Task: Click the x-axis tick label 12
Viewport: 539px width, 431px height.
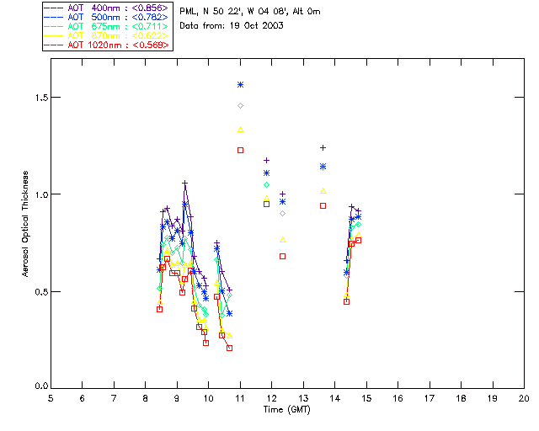Action: pyautogui.click(x=271, y=399)
